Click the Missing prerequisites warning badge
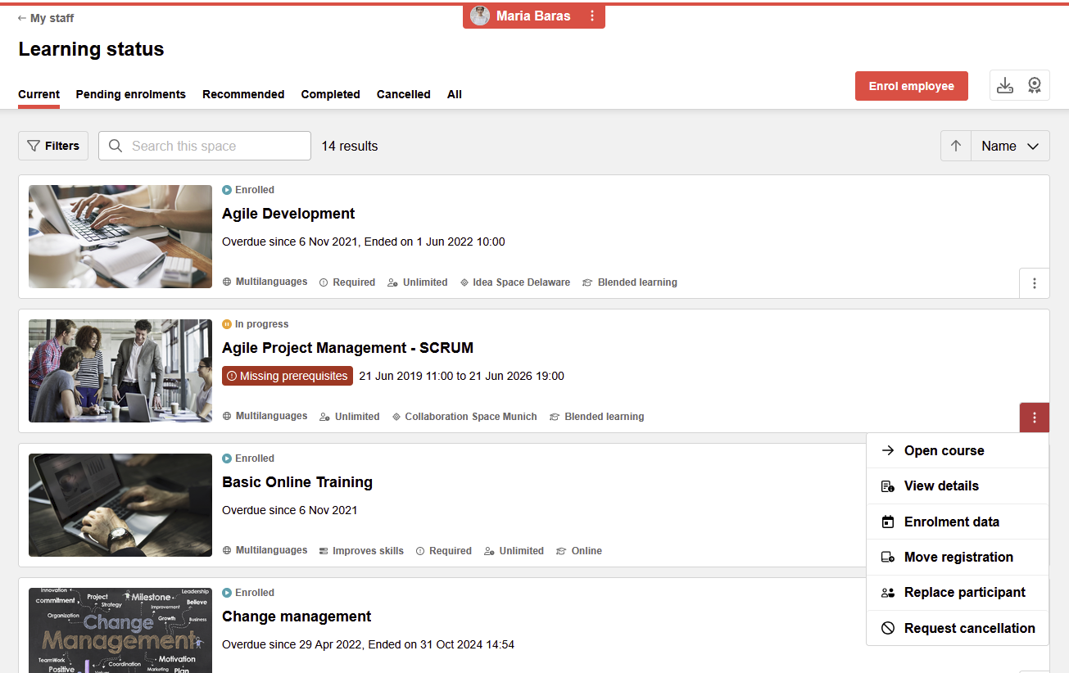 [288, 376]
